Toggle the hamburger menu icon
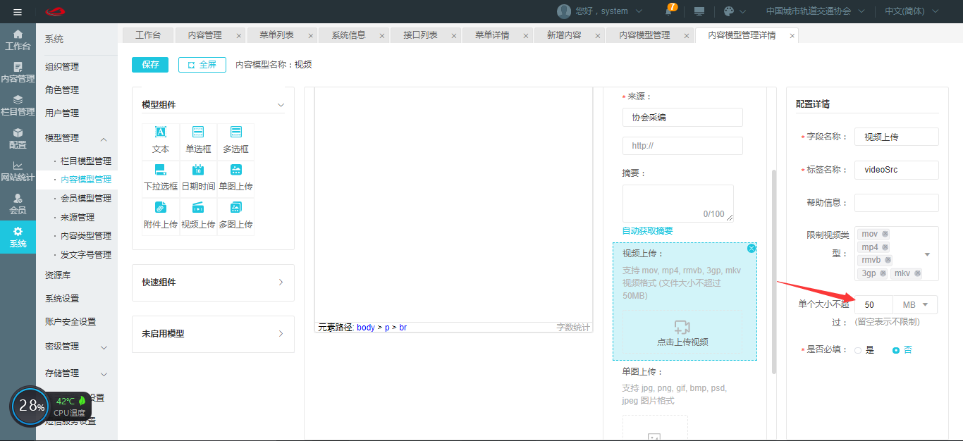963x441 pixels. [18, 11]
